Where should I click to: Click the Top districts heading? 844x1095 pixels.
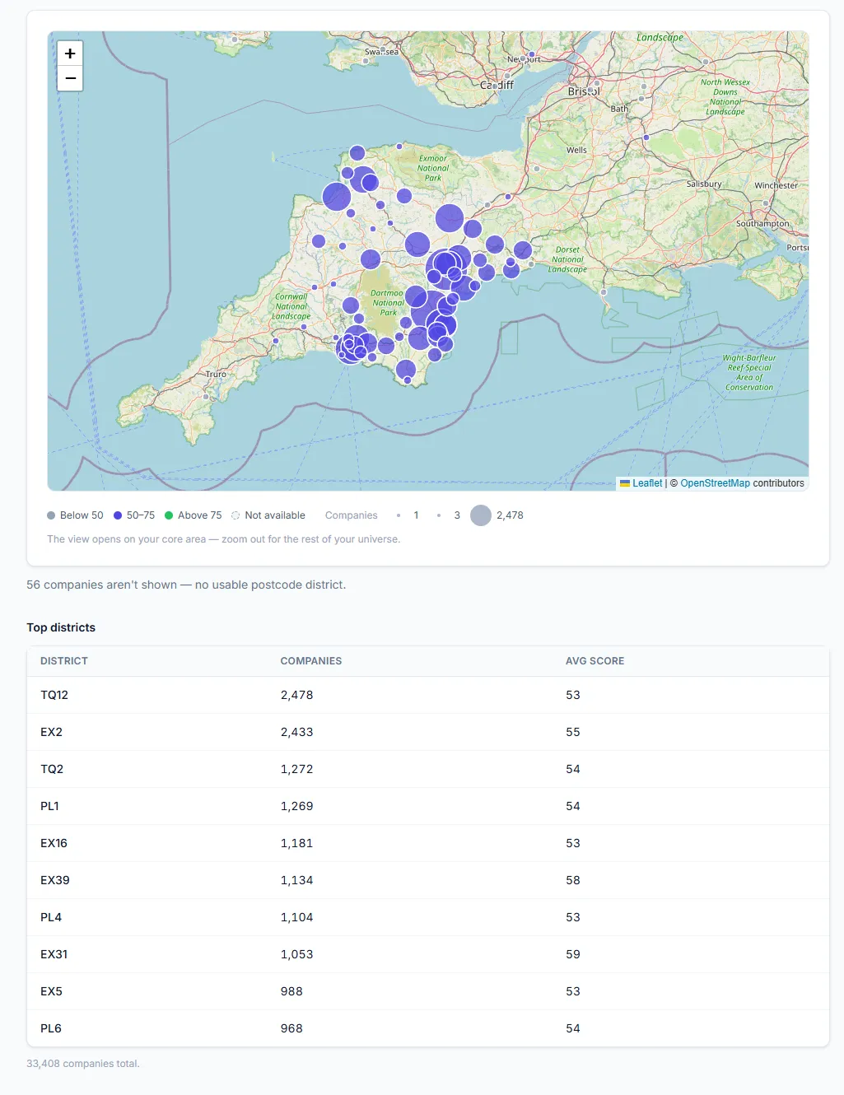click(61, 627)
